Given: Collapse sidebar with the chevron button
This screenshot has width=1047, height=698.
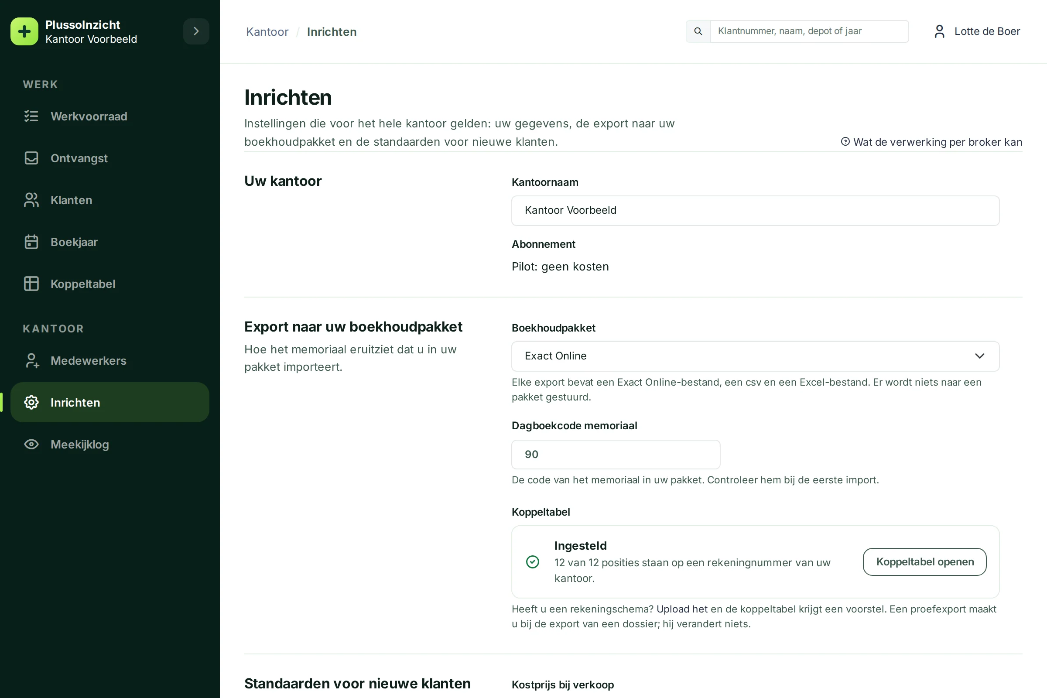Looking at the screenshot, I should click(x=196, y=31).
